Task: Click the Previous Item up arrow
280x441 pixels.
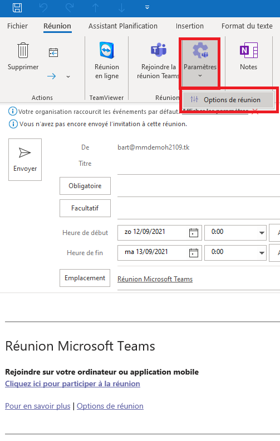Action: click(x=95, y=8)
